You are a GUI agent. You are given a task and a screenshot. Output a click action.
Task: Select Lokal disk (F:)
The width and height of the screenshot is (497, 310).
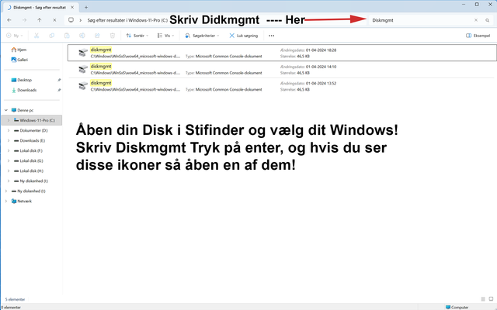coord(28,150)
